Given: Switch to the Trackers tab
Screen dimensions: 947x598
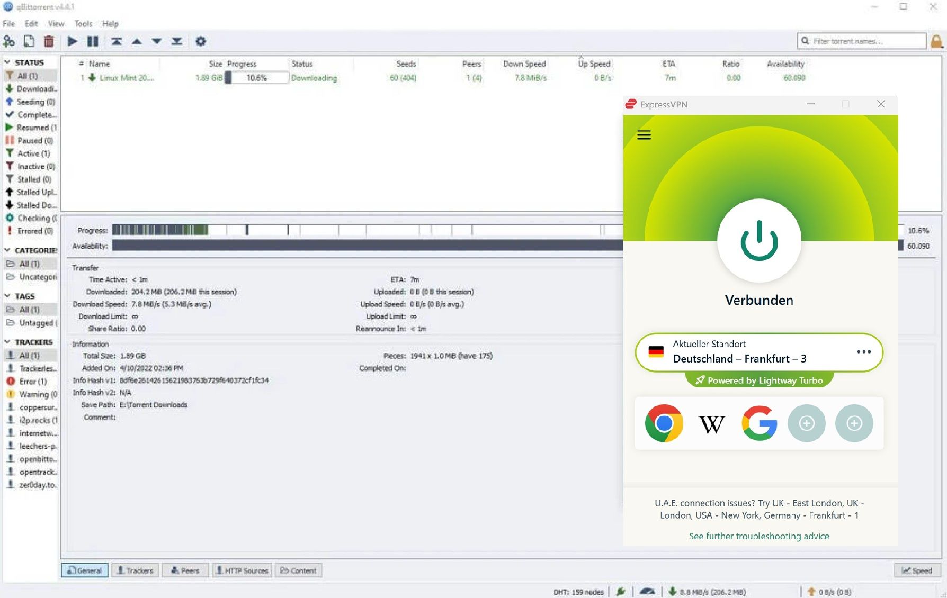Looking at the screenshot, I should [x=135, y=570].
